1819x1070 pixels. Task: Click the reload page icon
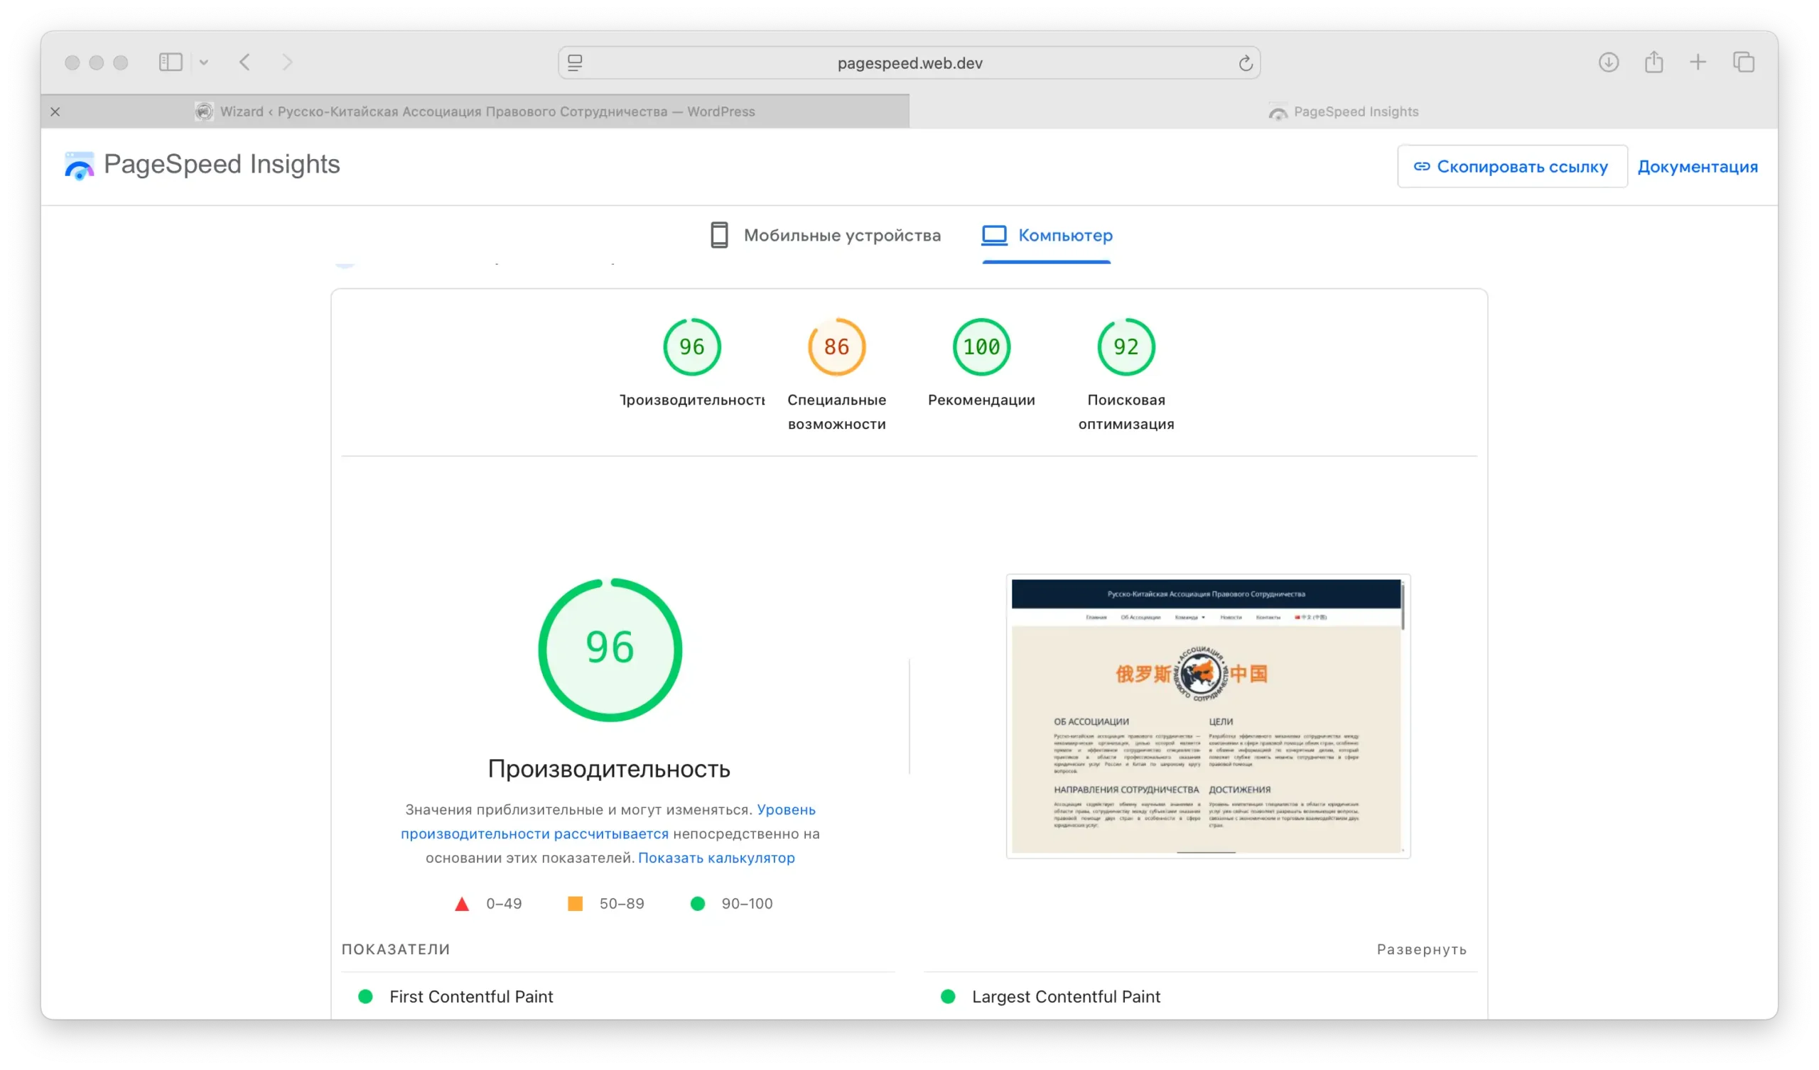(x=1245, y=63)
